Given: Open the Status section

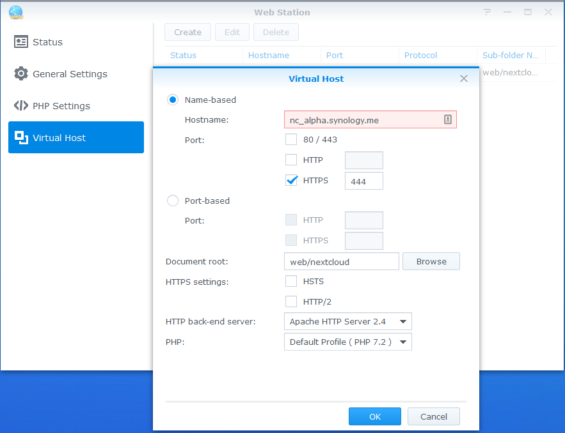Looking at the screenshot, I should point(76,42).
